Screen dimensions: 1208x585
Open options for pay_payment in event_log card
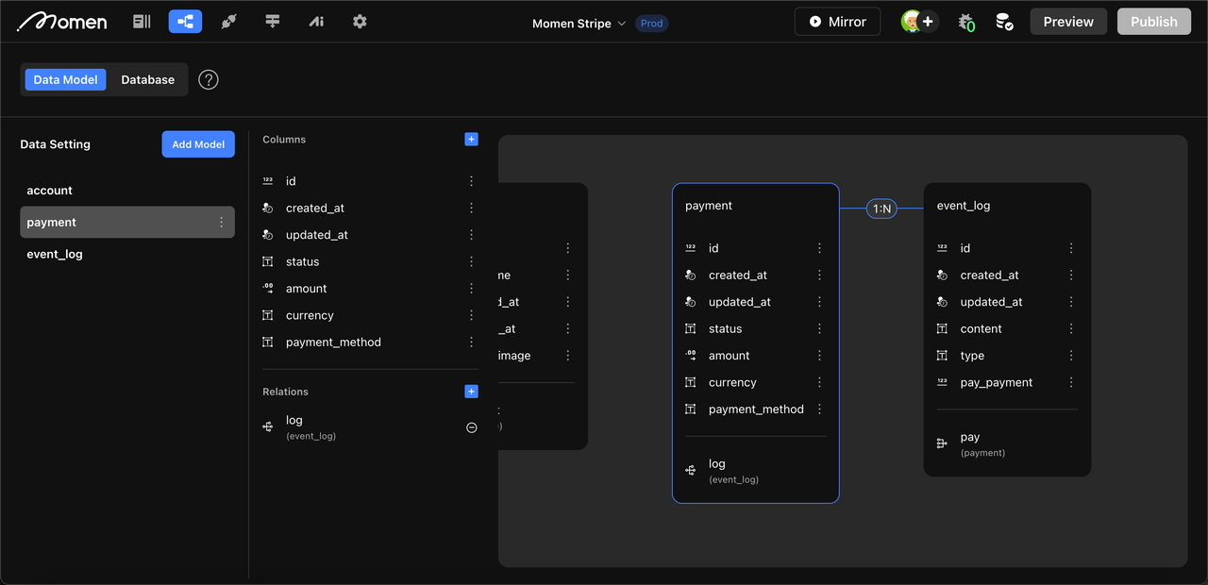1071,383
